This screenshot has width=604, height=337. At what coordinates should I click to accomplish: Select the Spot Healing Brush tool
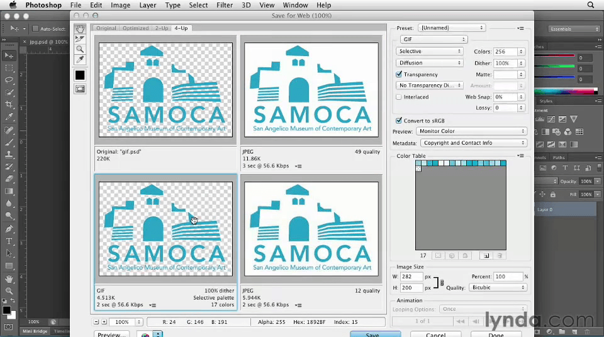(x=9, y=130)
